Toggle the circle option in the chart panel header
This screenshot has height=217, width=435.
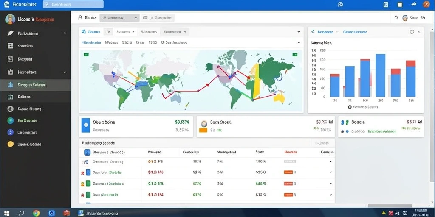pos(412,32)
